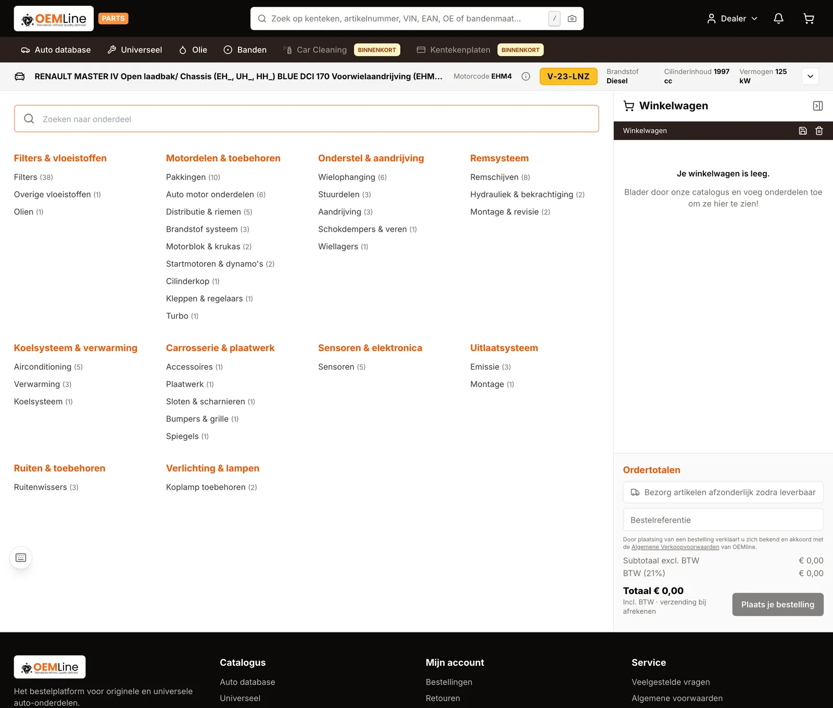Open Remschijven (8) category
The height and width of the screenshot is (708, 833).
(500, 177)
